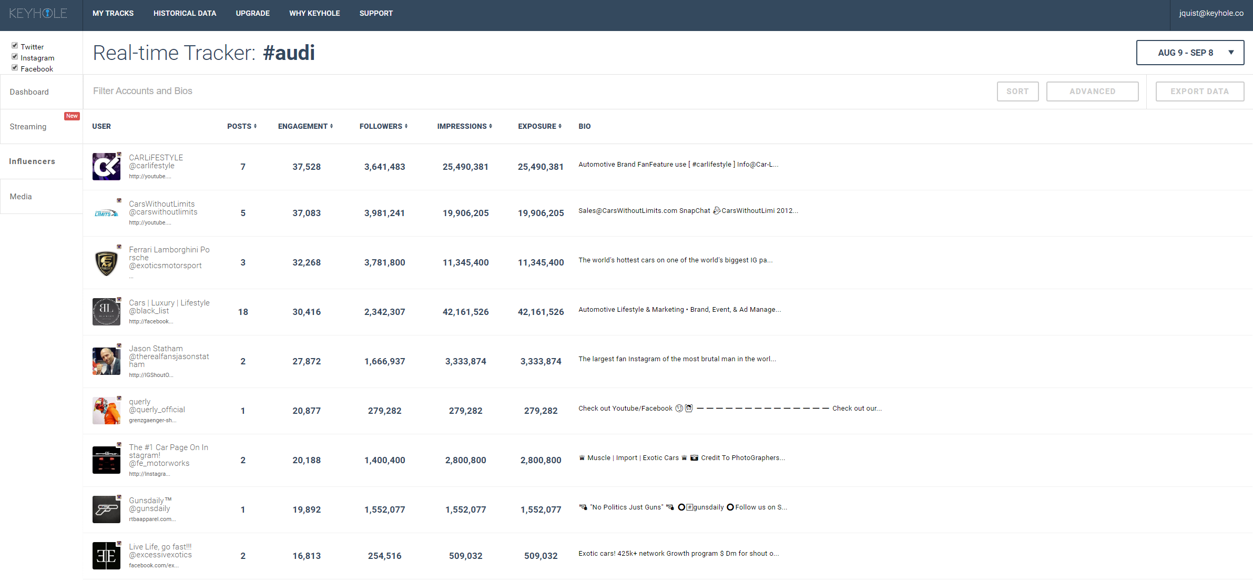Sort by Engagement column
Viewport: 1253px width, 581px height.
(x=305, y=126)
